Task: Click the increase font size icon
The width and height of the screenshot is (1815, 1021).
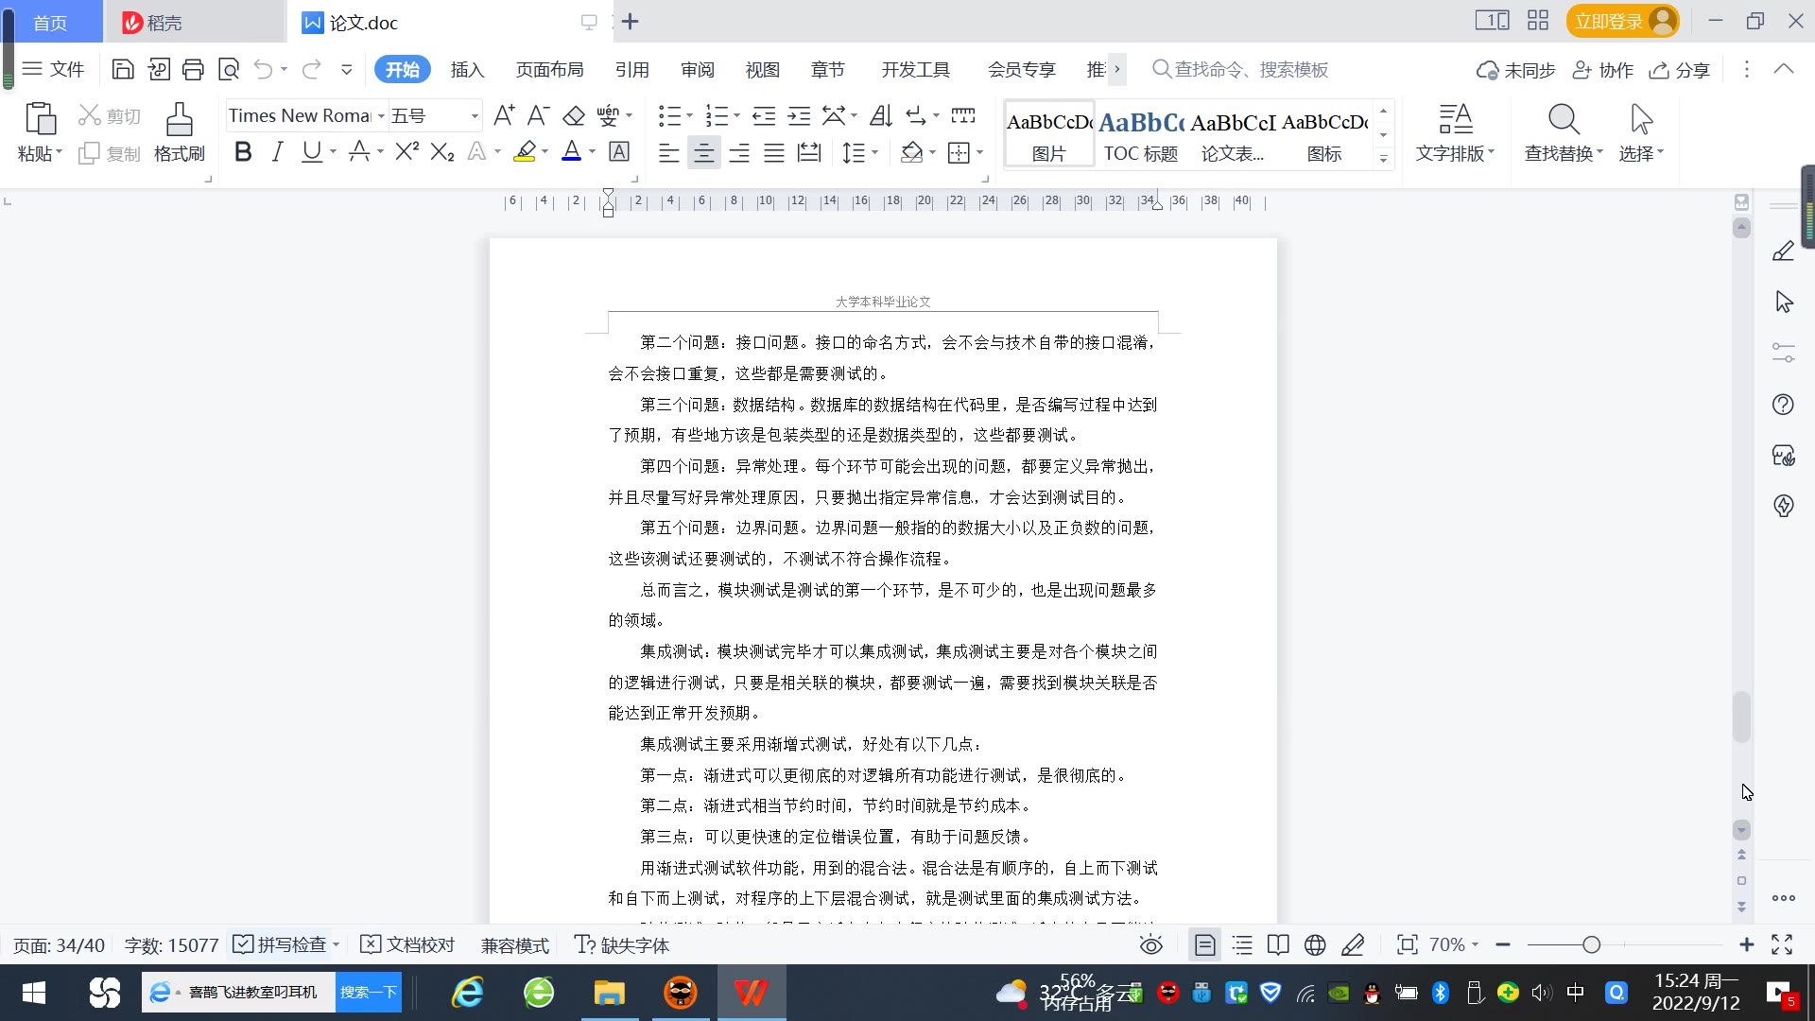Action: coord(504,115)
